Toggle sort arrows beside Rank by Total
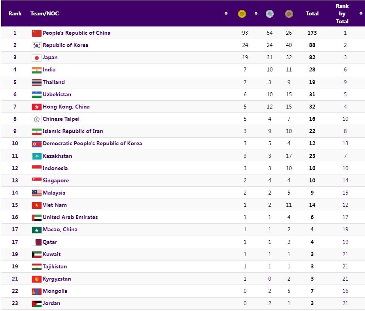This screenshot has height=311, width=365. click(x=361, y=13)
